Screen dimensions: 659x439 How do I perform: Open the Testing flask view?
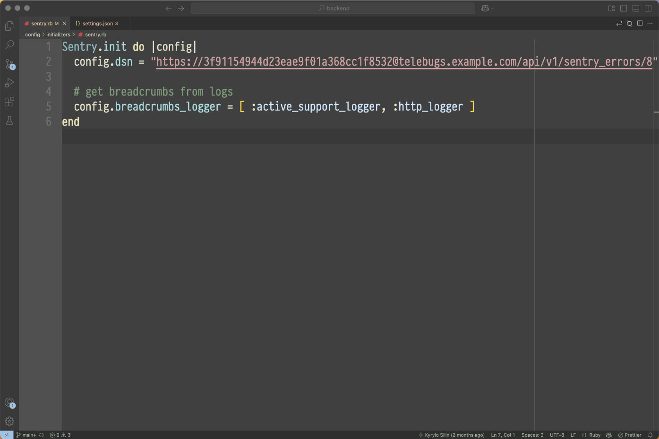click(9, 121)
